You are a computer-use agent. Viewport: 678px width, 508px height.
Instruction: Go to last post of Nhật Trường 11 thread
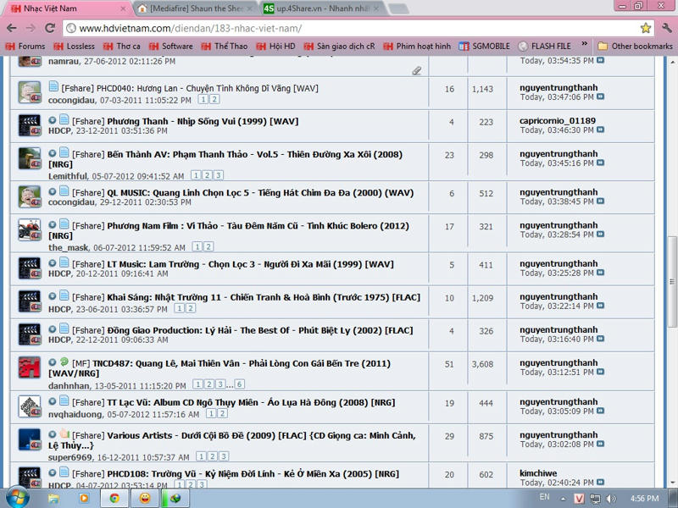tap(601, 306)
